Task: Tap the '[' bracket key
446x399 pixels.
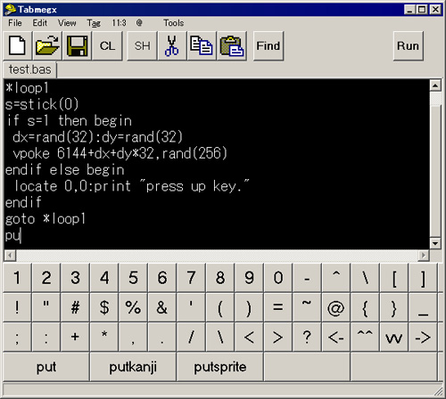Action: pos(394,278)
